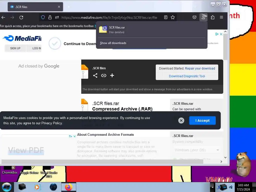Screen dimensions: 256x192
Task: Open Visual Studio 2015 desktop shortcut
Action: coord(49,172)
